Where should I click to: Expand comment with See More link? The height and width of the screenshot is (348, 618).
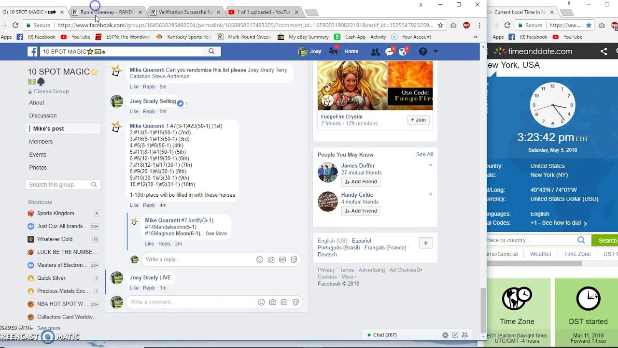click(216, 233)
